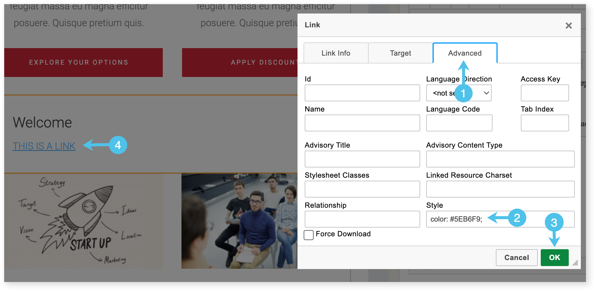Click the Welcome heading text

pos(42,123)
